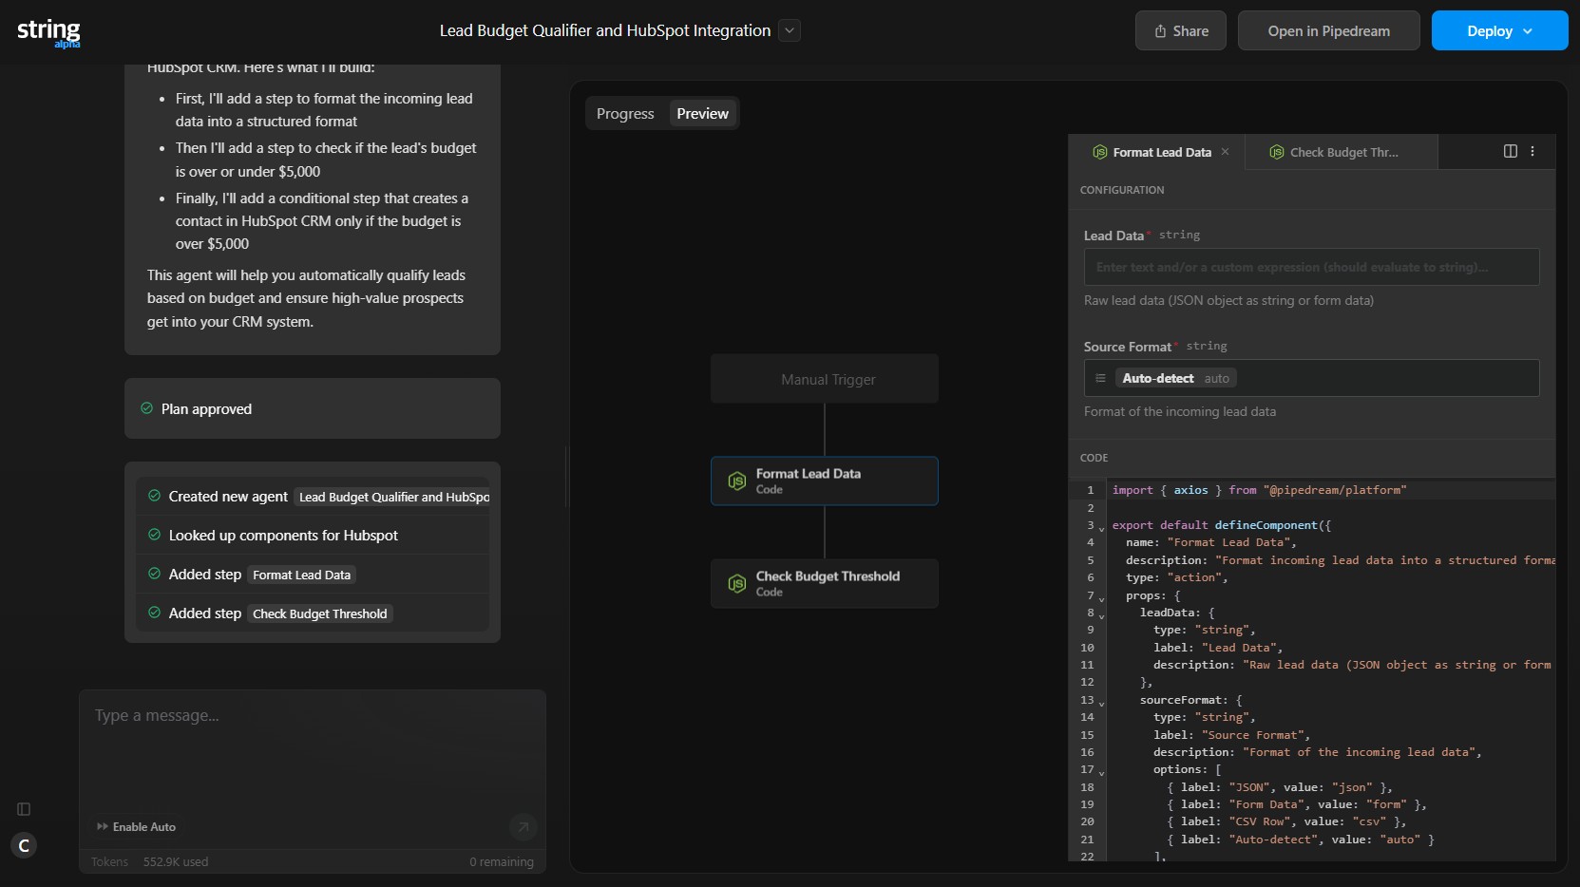Open the Check Budget Thr... editor tab
The height and width of the screenshot is (887, 1580).
coord(1342,152)
